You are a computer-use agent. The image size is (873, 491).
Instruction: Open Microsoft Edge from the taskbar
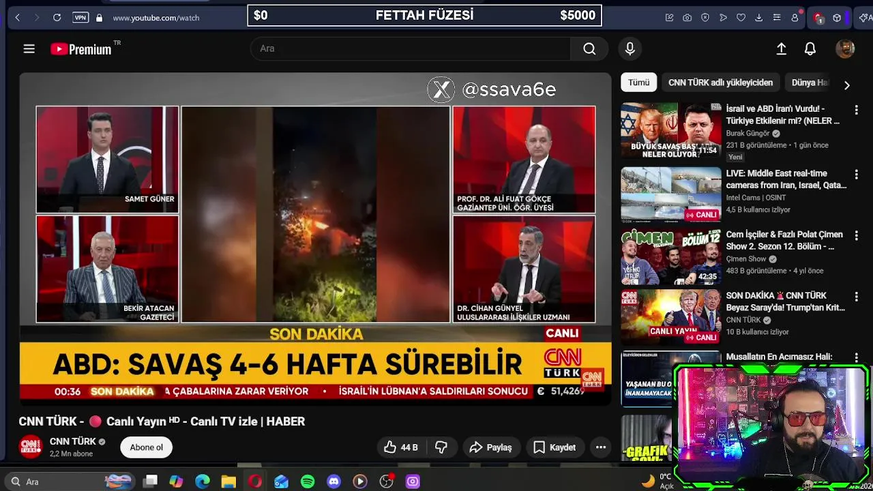click(203, 481)
